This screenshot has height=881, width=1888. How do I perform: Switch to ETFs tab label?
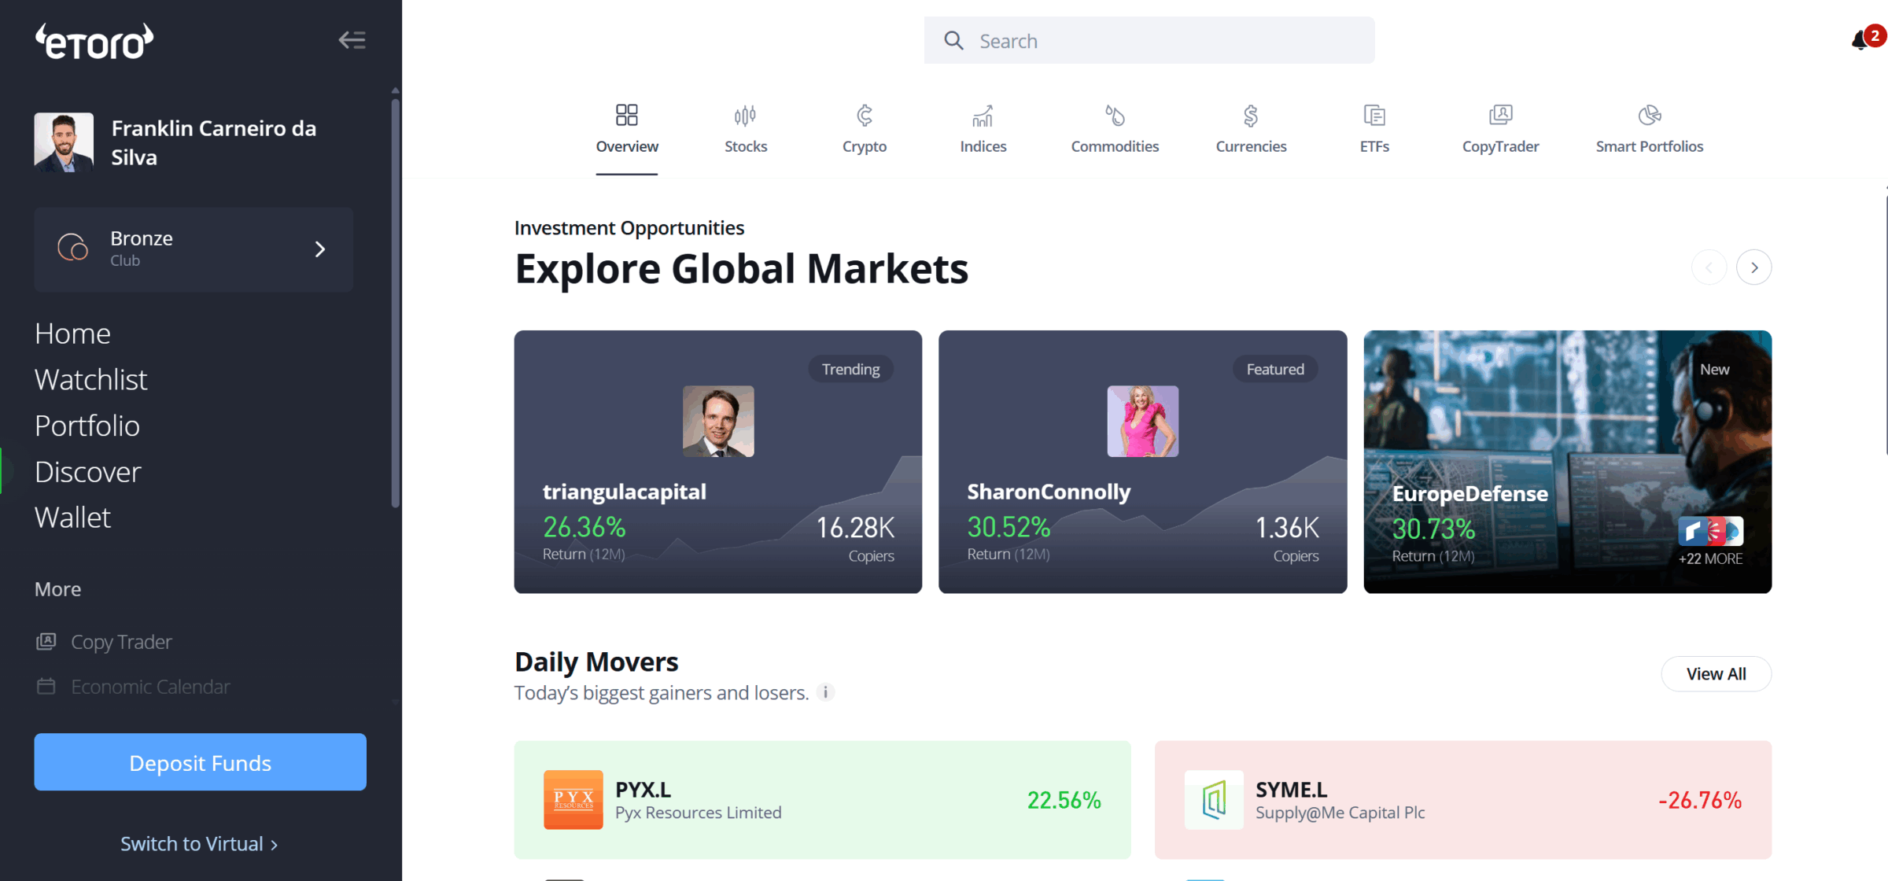point(1374,146)
